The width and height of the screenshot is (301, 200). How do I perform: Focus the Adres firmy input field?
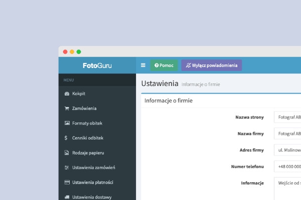[x=287, y=150]
